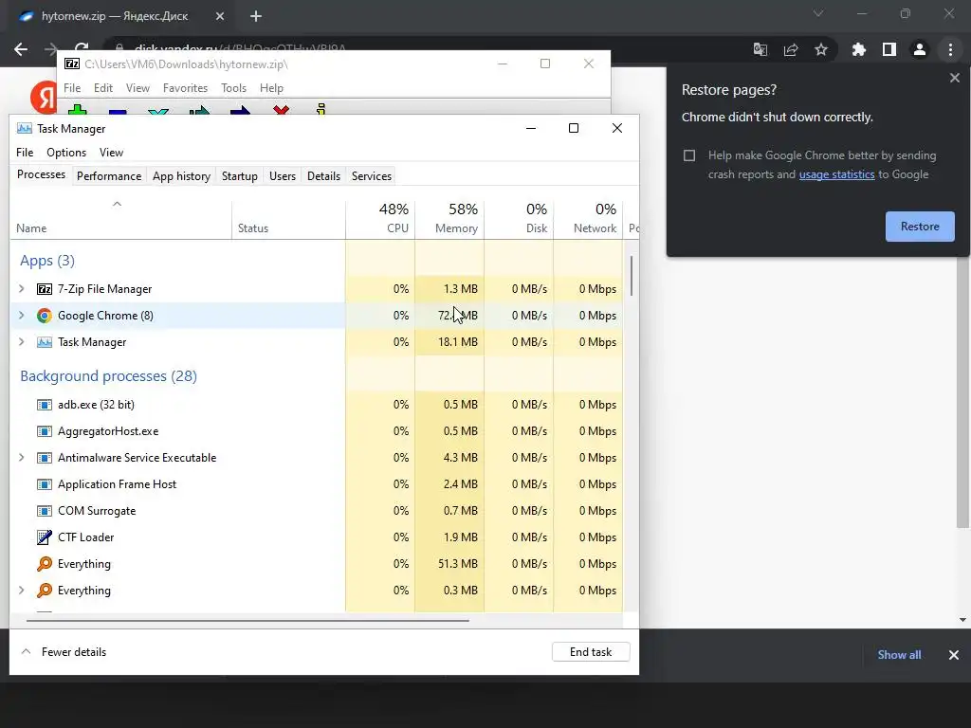Expand the Google Chrome process group
The height and width of the screenshot is (728, 971).
pyautogui.click(x=22, y=316)
